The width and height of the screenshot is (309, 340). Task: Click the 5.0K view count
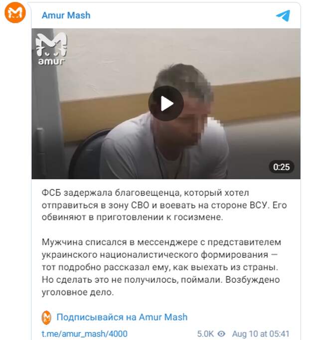[x=205, y=334]
